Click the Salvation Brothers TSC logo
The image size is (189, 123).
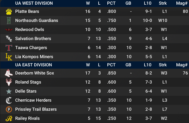pos(9,39)
